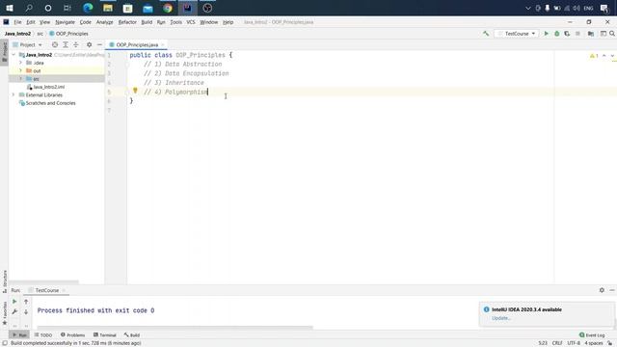This screenshot has height=347, width=617.
Task: Open TestCourse run configuration dropdown
Action: [517, 34]
